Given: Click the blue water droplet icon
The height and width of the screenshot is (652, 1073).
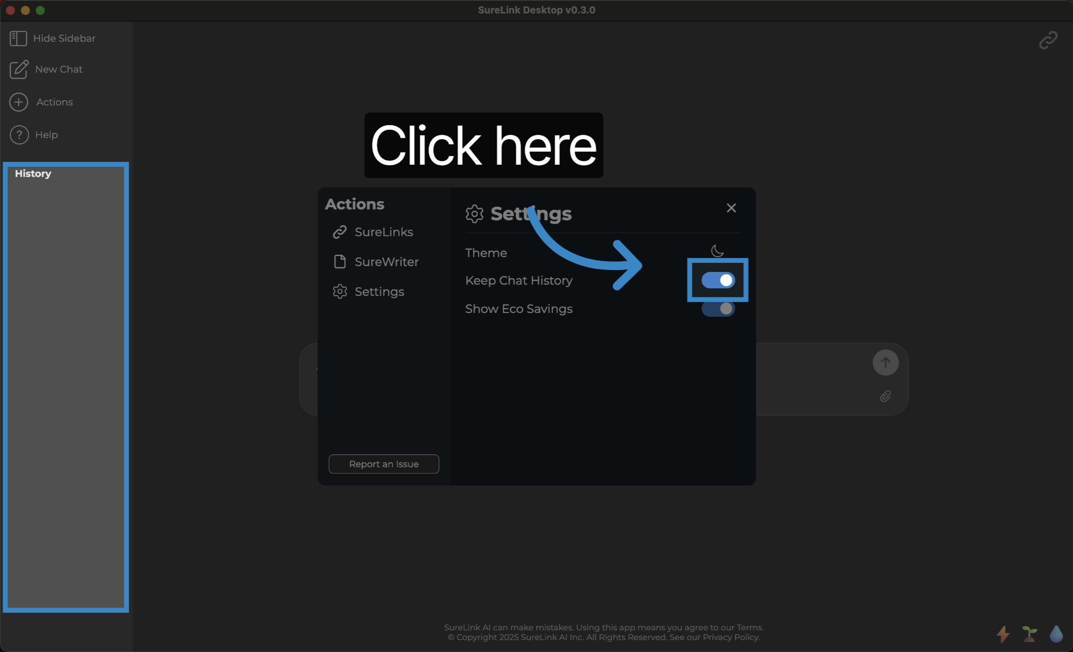Looking at the screenshot, I should click(x=1056, y=634).
